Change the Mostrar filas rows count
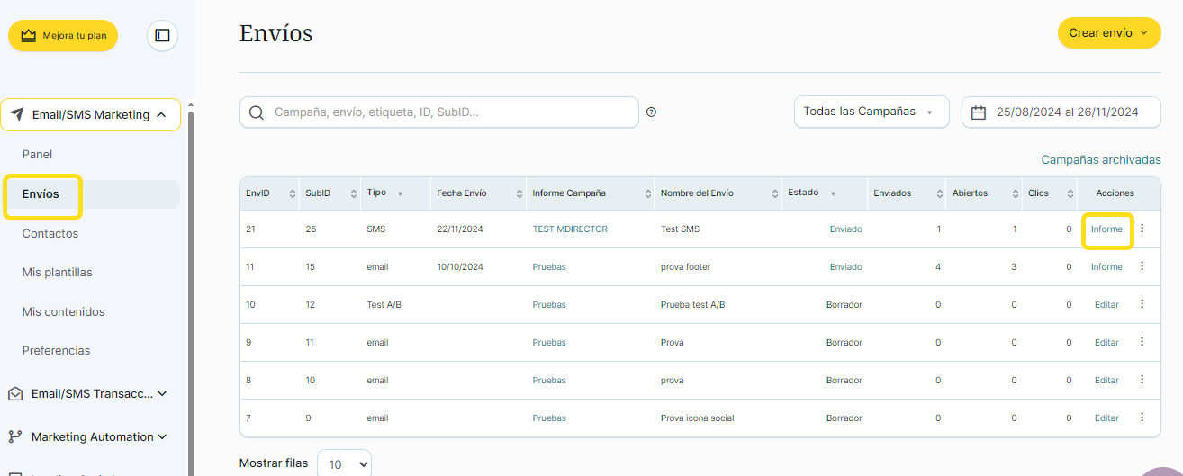The width and height of the screenshot is (1183, 476). (x=344, y=464)
